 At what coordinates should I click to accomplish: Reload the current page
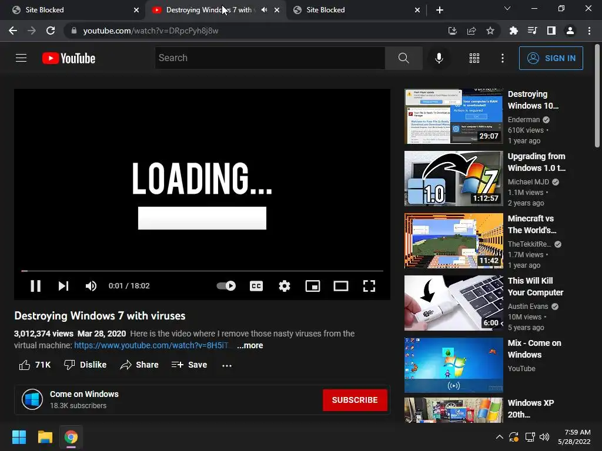click(x=51, y=31)
